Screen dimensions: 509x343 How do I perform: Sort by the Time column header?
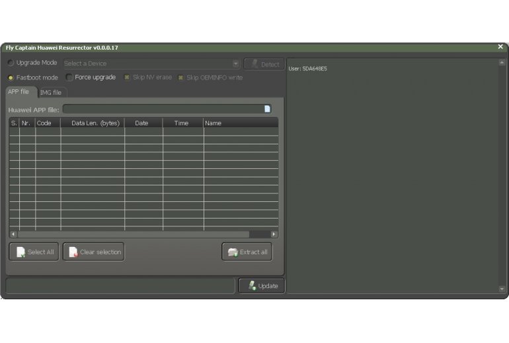coord(183,123)
